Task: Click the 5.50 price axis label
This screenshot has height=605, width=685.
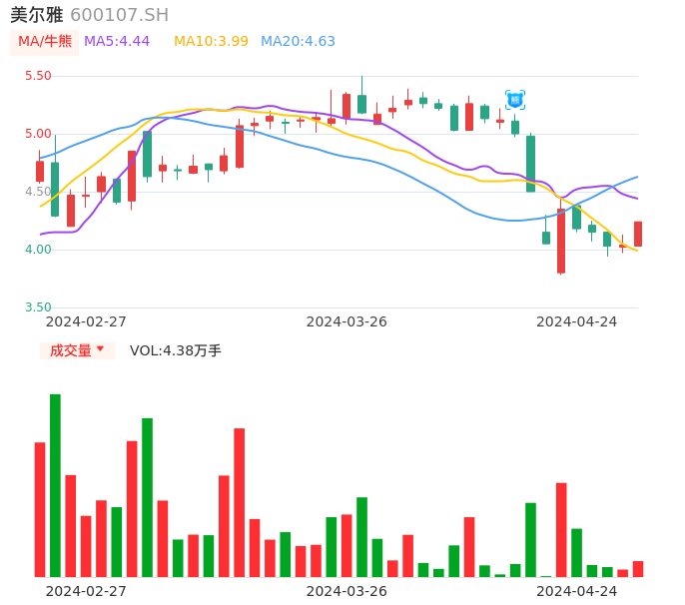Action: point(38,76)
